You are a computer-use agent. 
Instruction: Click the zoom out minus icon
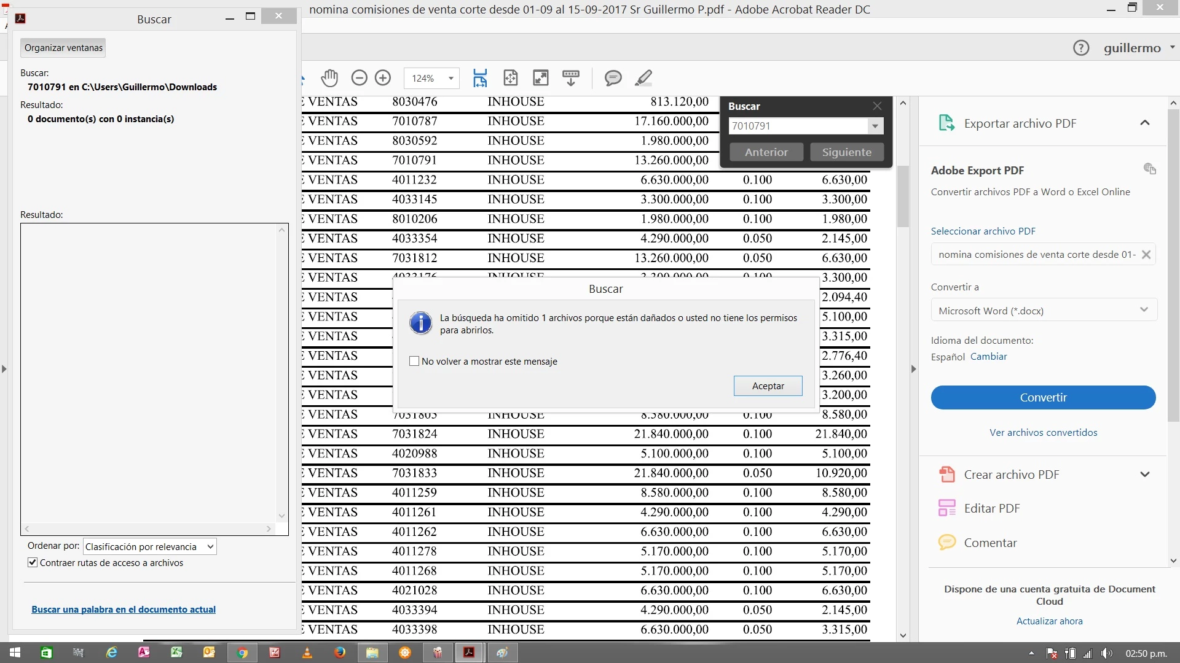(359, 78)
